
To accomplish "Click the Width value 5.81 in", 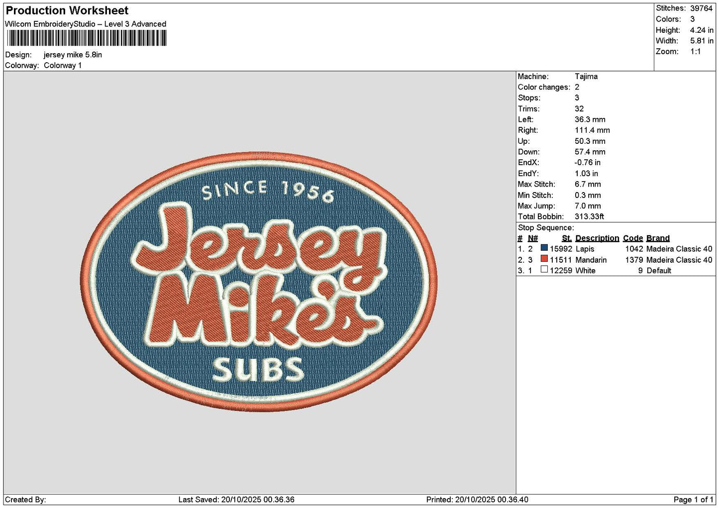I will click(x=702, y=41).
